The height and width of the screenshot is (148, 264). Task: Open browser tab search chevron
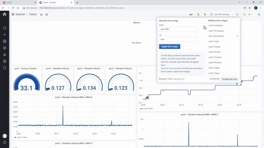pyautogui.click(x=239, y=2)
